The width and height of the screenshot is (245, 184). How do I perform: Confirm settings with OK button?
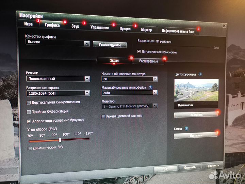(165, 169)
